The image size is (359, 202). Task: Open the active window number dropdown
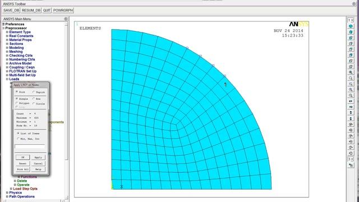click(x=351, y=20)
